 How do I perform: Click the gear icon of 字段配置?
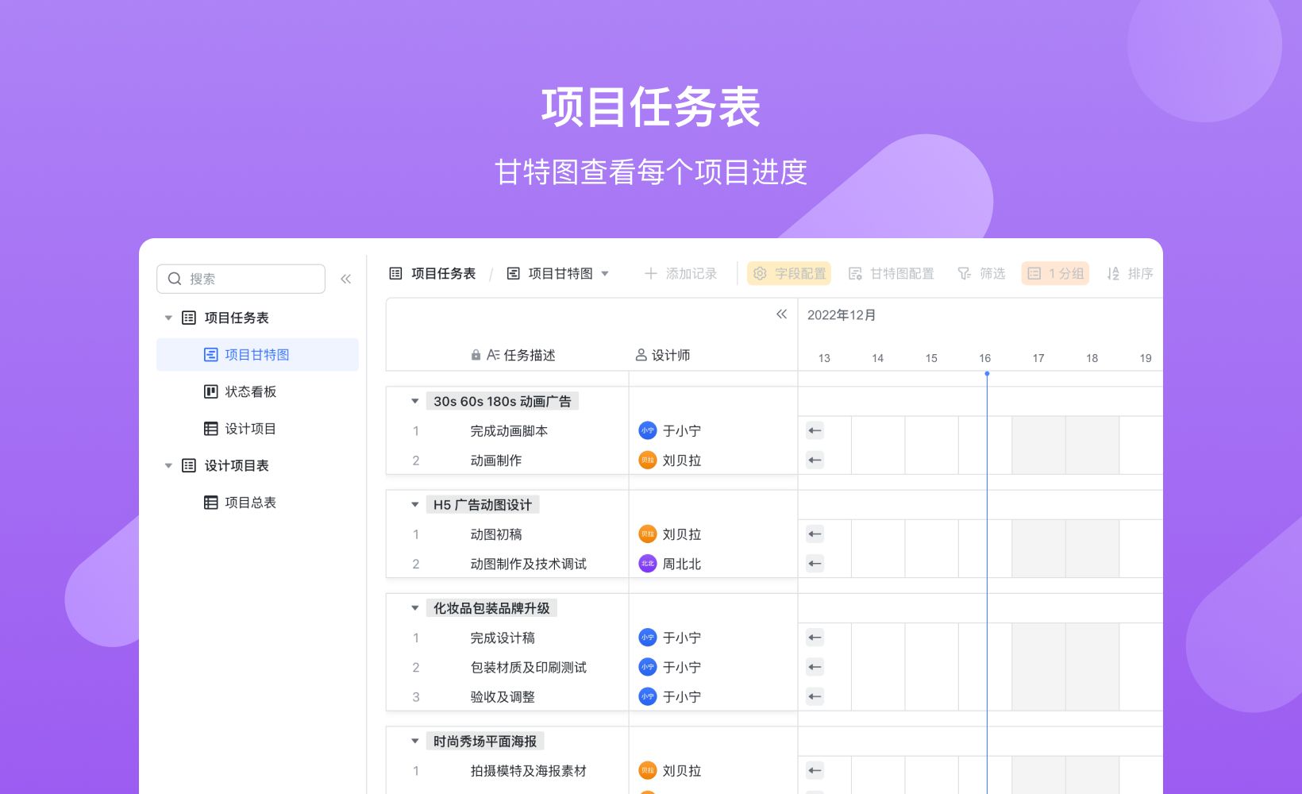[760, 273]
